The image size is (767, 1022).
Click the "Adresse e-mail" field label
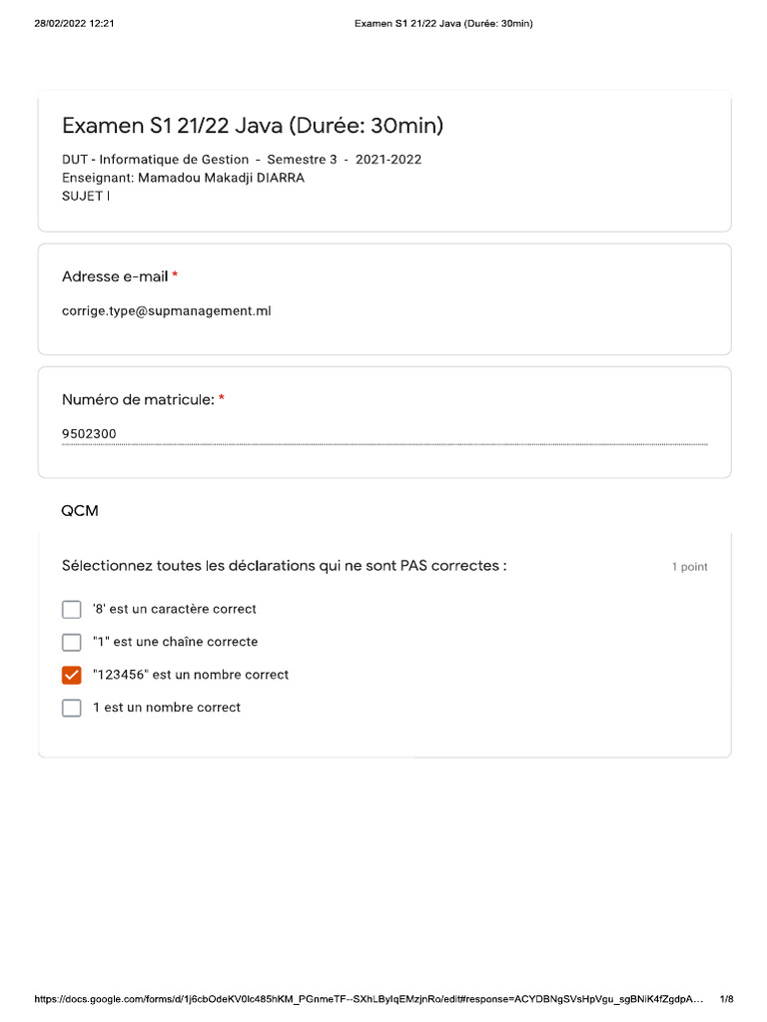coord(115,276)
